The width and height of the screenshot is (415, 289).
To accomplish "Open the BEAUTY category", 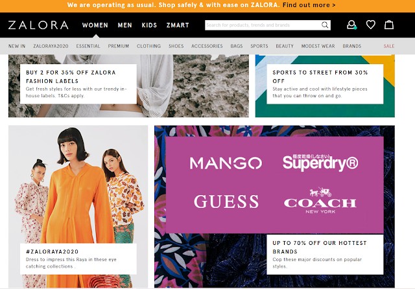I will tap(285, 46).
